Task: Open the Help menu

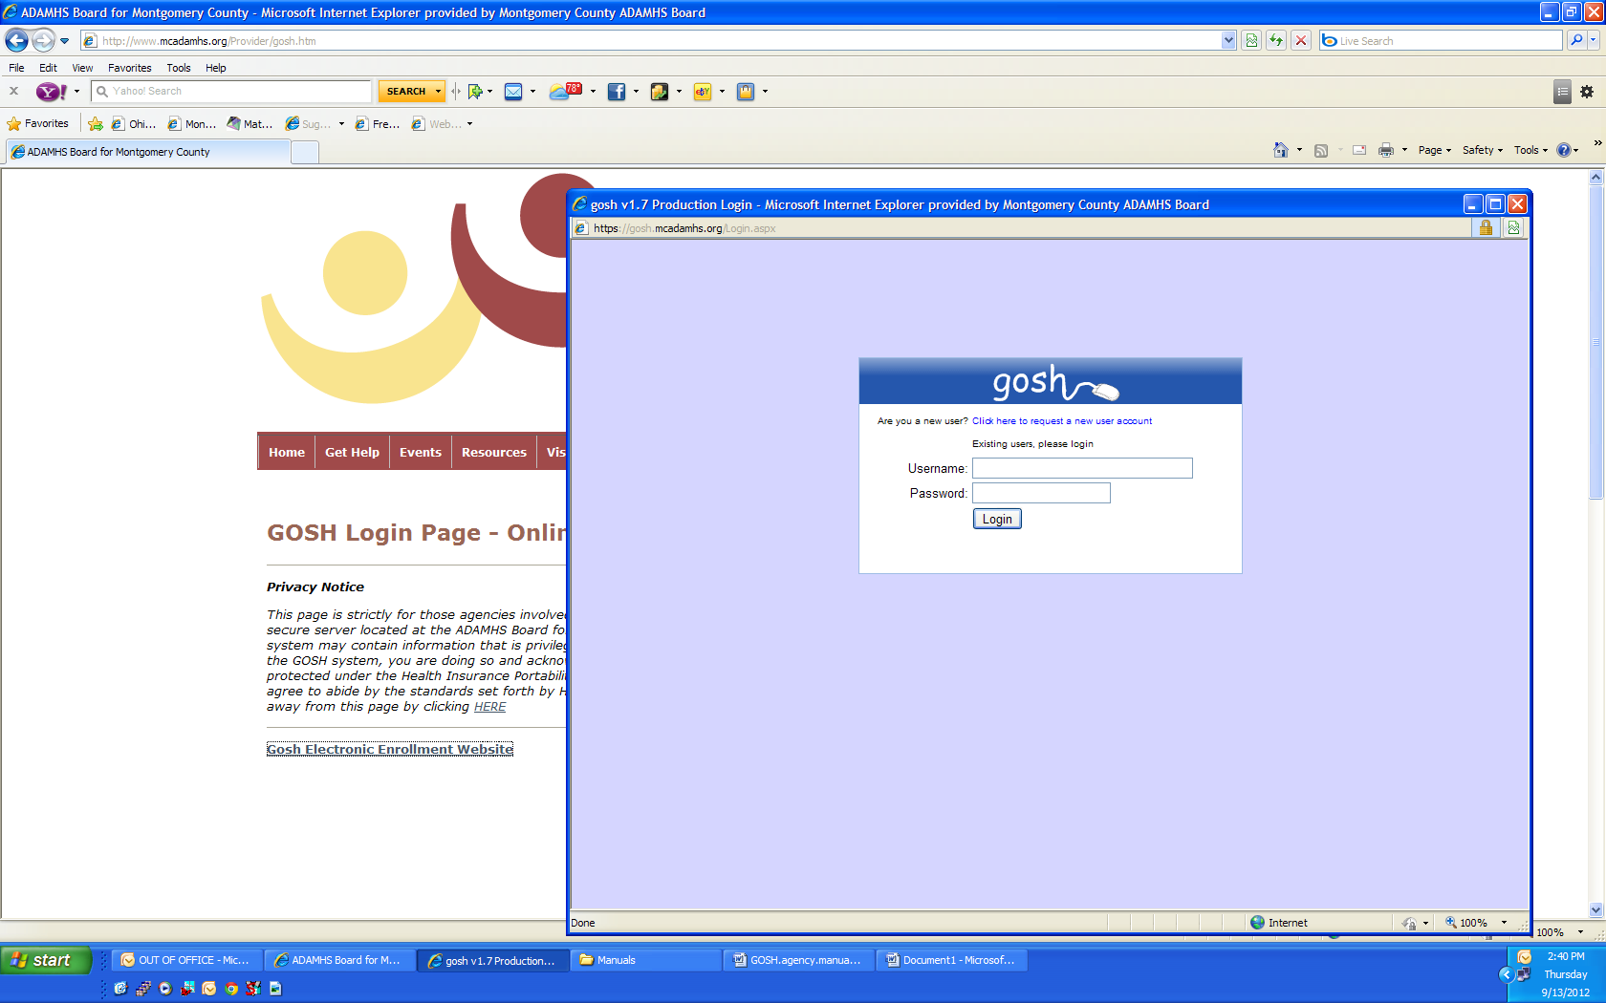Action: coord(215,68)
